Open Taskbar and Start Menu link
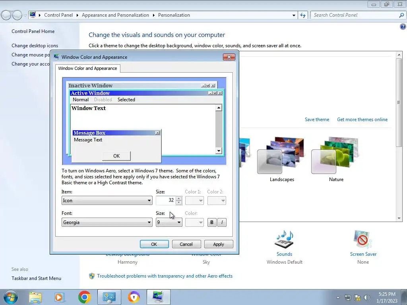The width and height of the screenshot is (407, 305). tap(36, 278)
